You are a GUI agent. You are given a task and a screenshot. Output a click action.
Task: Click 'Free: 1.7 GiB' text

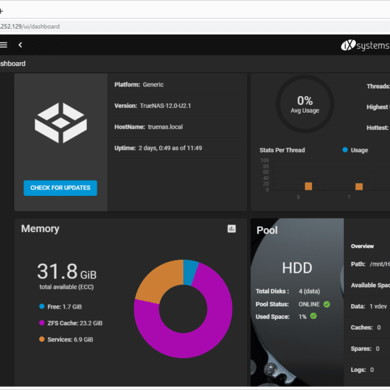click(65, 307)
